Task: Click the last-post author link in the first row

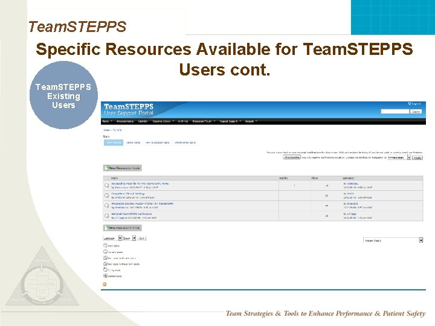Action: 352,184
